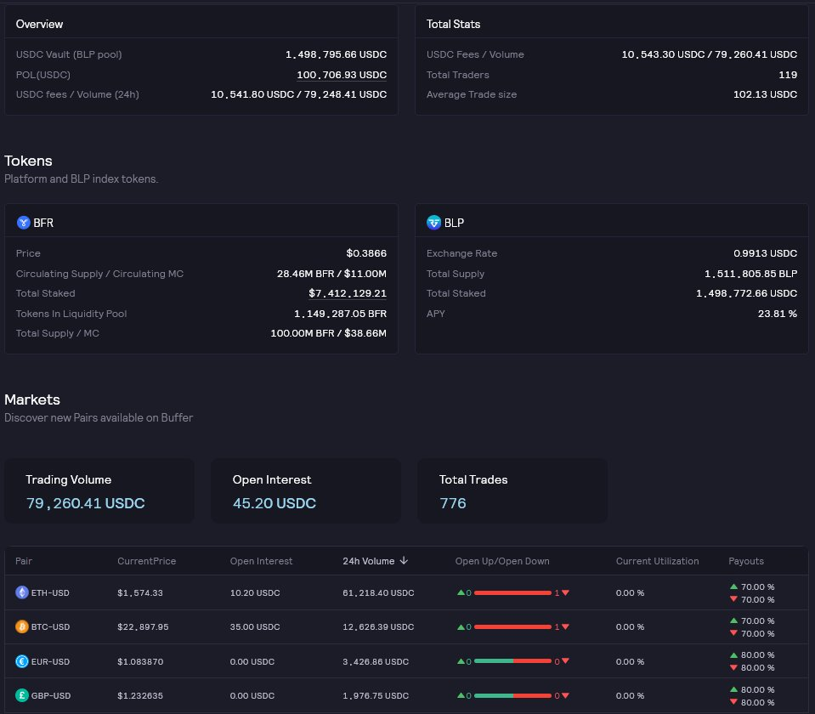Click EUR-USD green open-up arrow
The height and width of the screenshot is (714, 815).
tap(461, 661)
